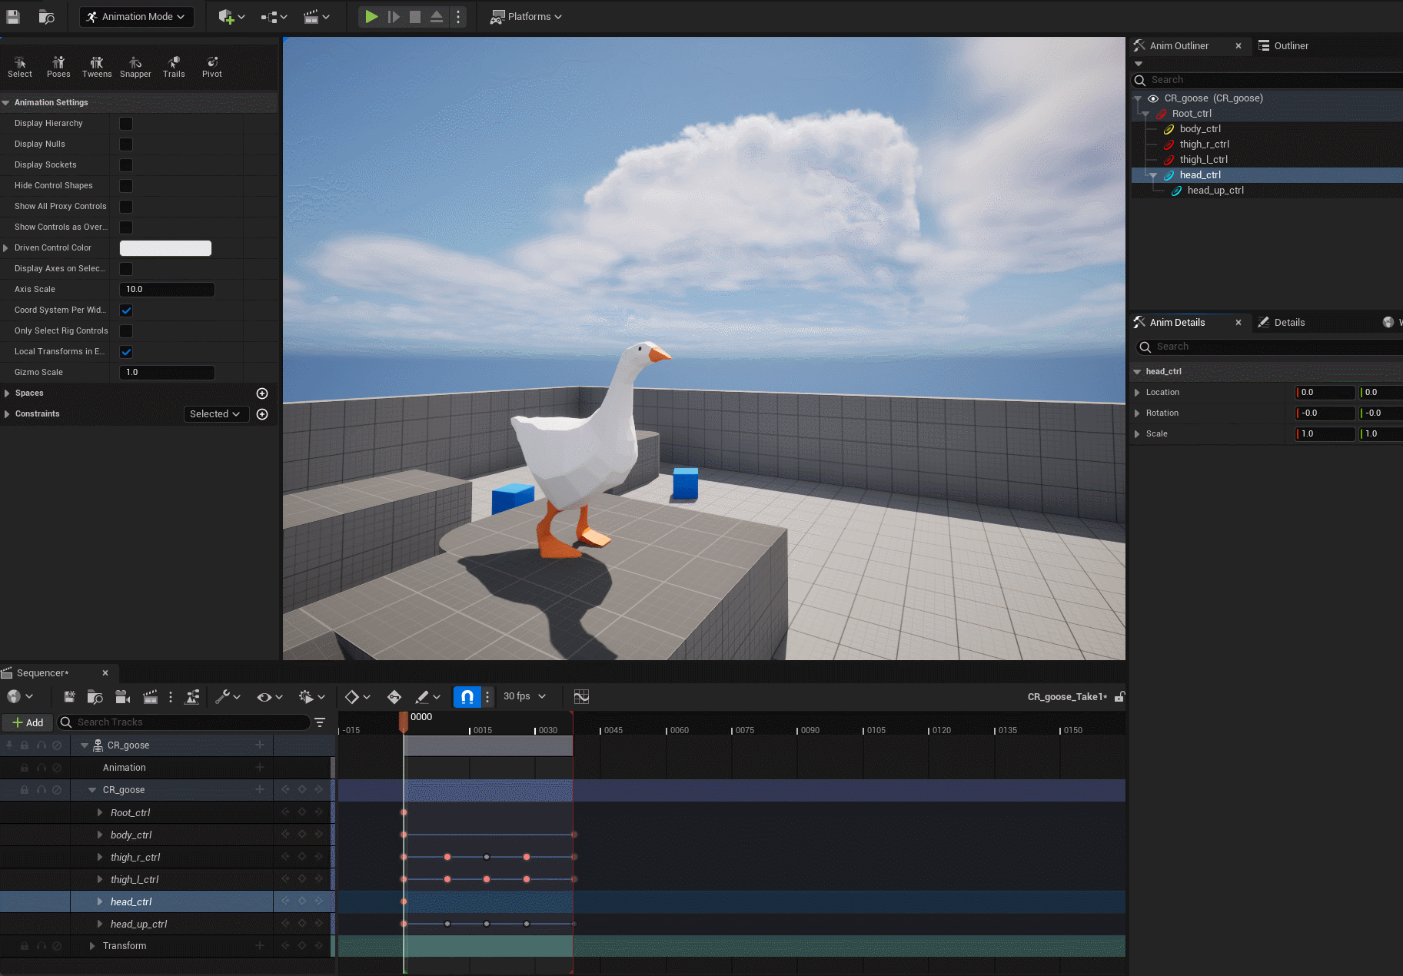
Task: Select head_up_ctrl in Anim Outliner
Action: pyautogui.click(x=1215, y=191)
